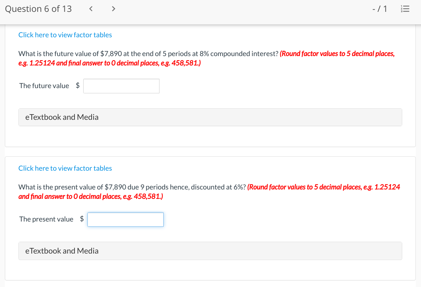This screenshot has width=421, height=287.
Task: Expand eTextbook and Media under future value
Action: click(210, 117)
